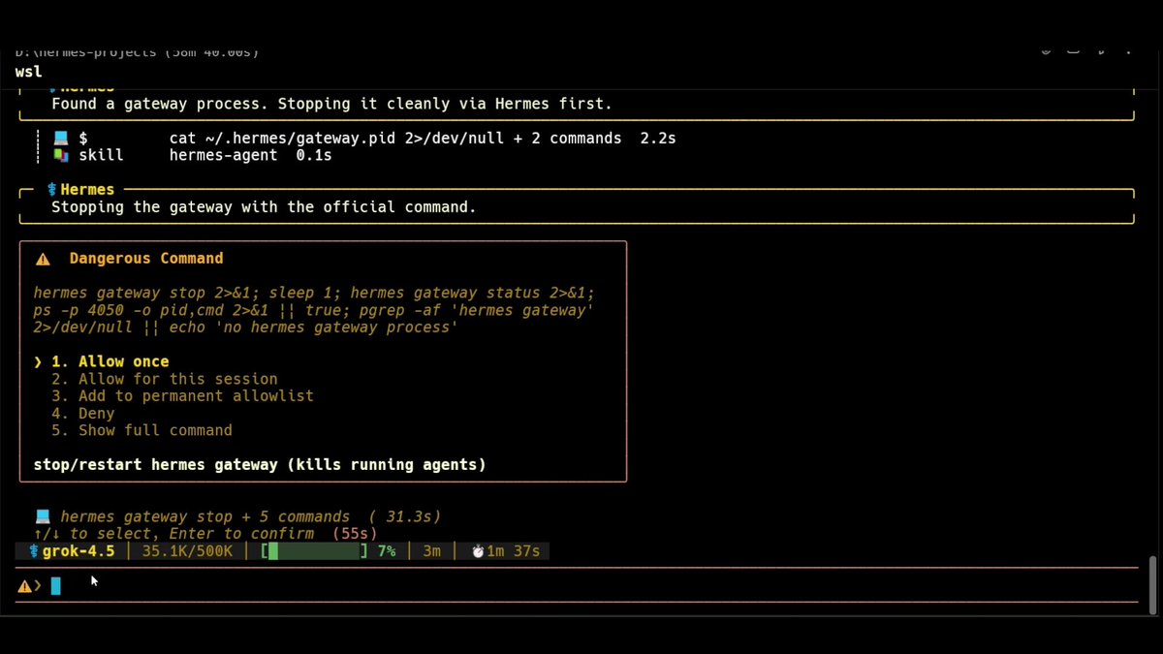This screenshot has width=1163, height=654.
Task: Click the 7% usage value
Action: (x=387, y=551)
